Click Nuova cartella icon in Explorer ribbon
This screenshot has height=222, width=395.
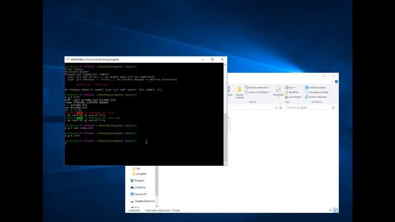point(239,89)
